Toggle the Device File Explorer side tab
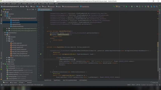 (x=160, y=74)
